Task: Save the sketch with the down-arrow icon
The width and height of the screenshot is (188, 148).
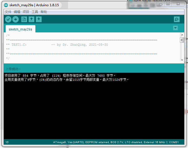Action: coord(39,19)
